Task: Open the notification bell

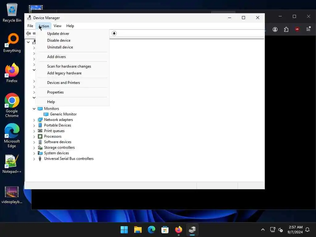Action: tap(307, 230)
